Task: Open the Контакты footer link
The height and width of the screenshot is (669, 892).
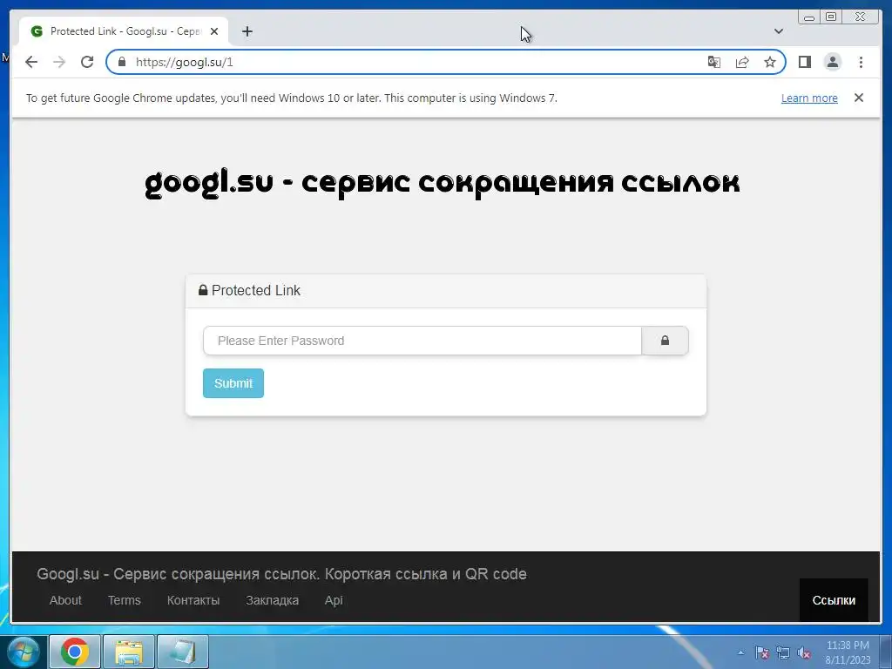Action: (193, 600)
